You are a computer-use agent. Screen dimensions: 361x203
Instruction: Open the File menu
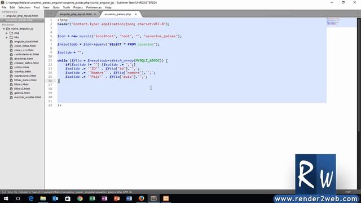pos(4,7)
